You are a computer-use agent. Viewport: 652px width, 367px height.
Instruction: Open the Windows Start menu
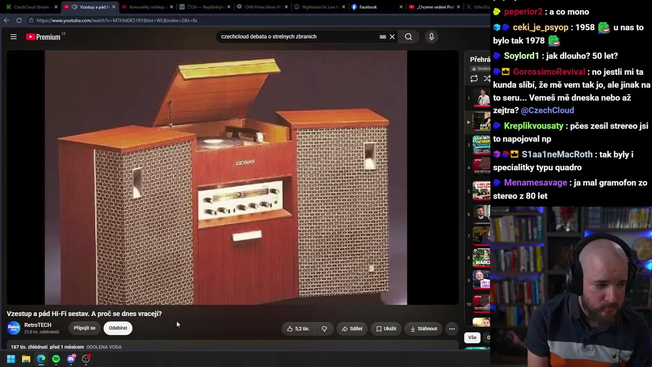pyautogui.click(x=11, y=359)
